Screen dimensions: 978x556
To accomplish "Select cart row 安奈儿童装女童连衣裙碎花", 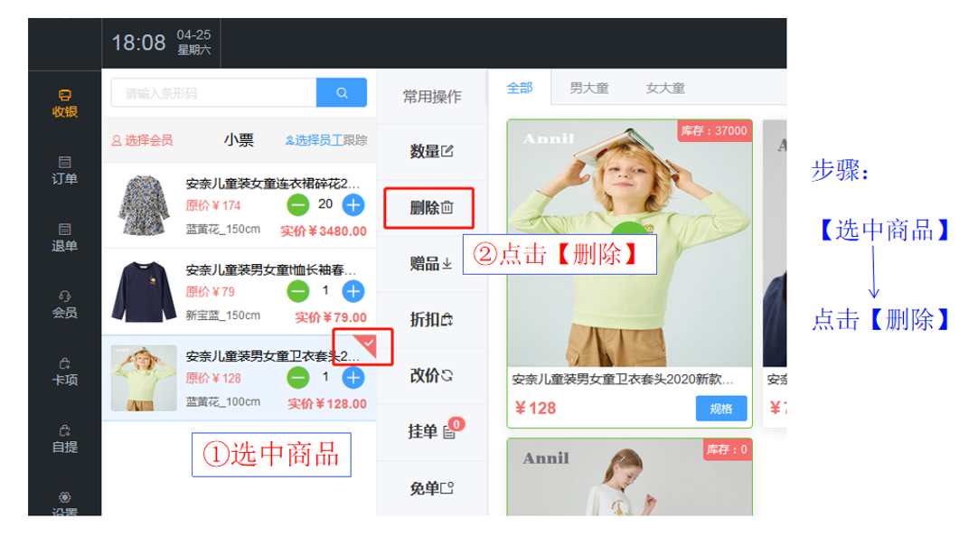I will click(x=240, y=206).
